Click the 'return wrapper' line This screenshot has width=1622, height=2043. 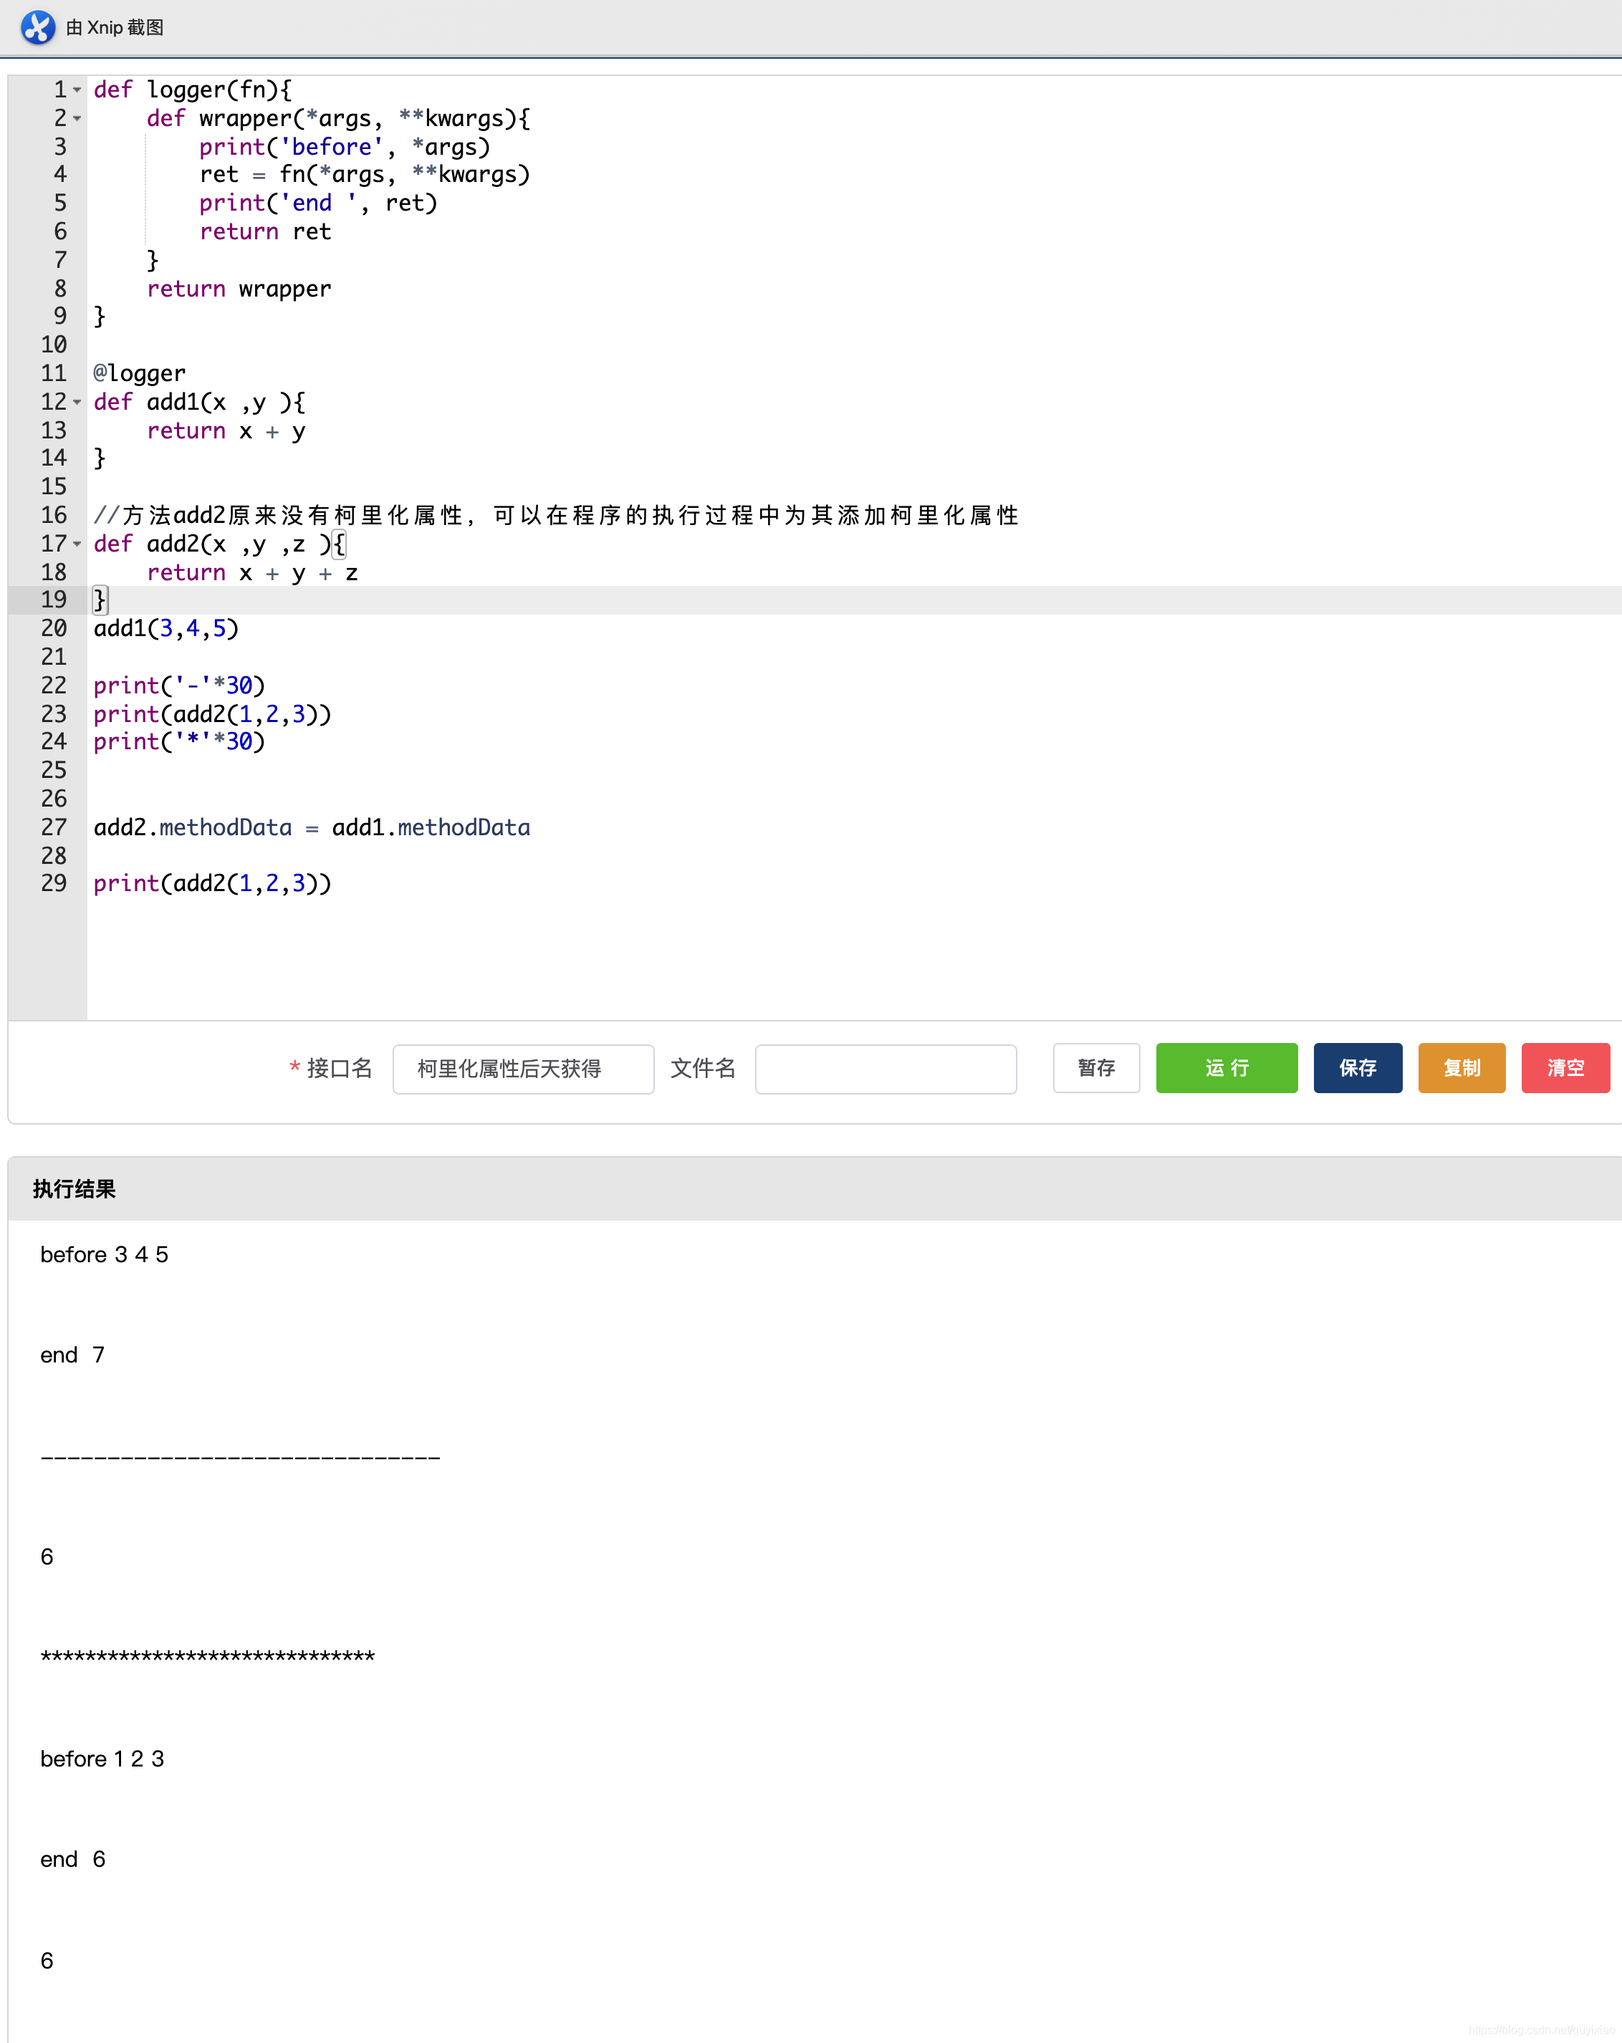point(239,288)
